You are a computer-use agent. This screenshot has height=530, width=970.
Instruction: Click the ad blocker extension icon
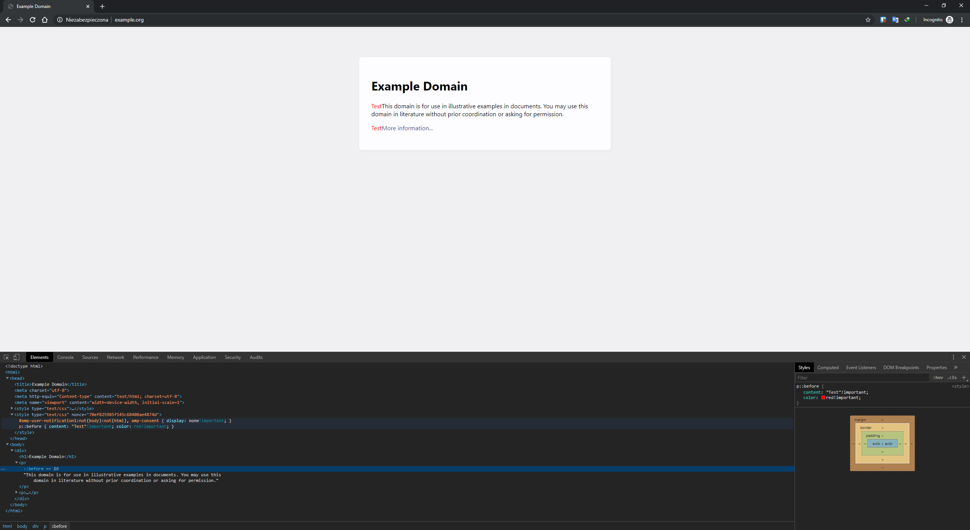pyautogui.click(x=883, y=20)
